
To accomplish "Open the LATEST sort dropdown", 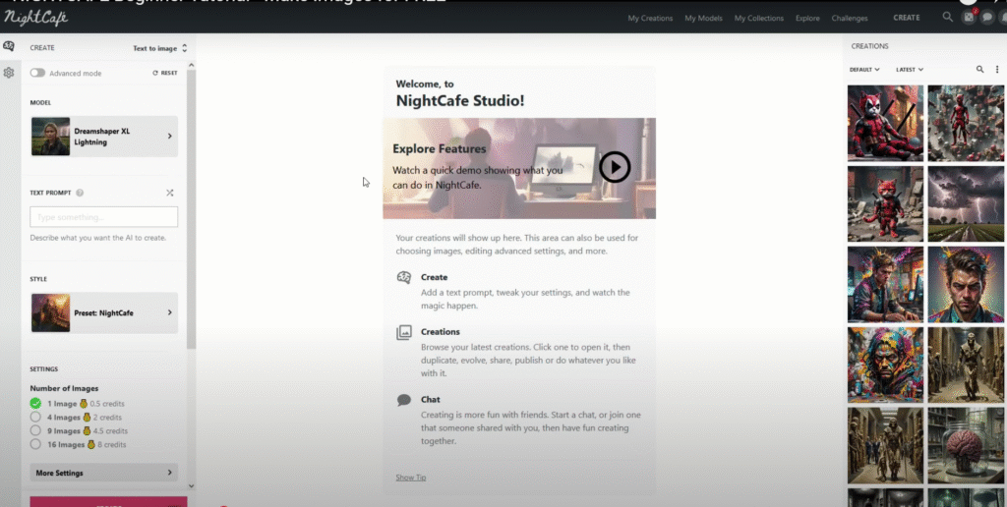I will point(910,70).
